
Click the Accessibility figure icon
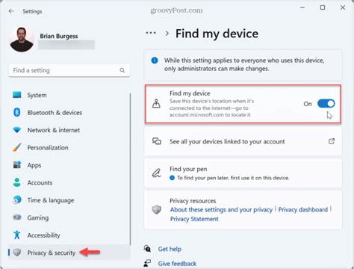[17, 235]
